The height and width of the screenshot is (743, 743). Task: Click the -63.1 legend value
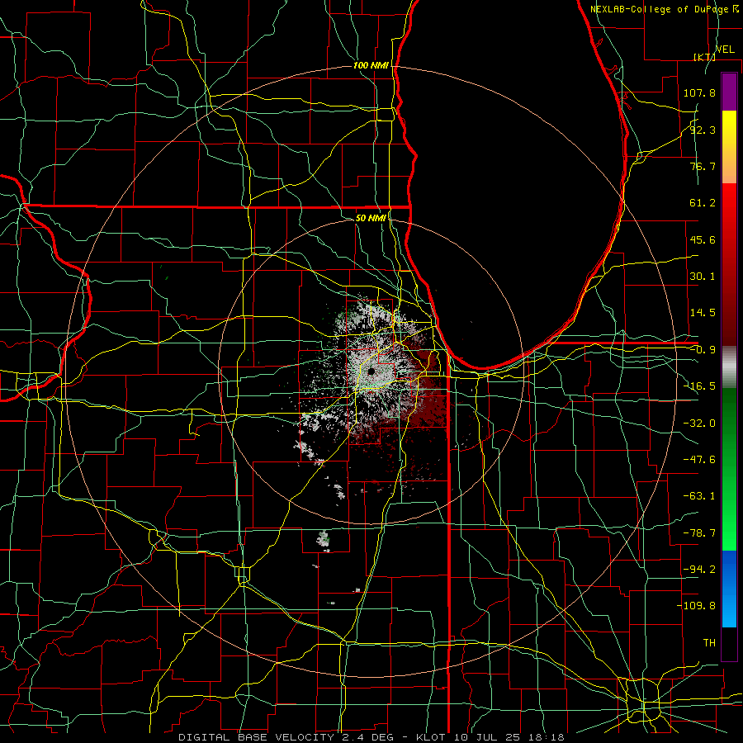(x=699, y=496)
